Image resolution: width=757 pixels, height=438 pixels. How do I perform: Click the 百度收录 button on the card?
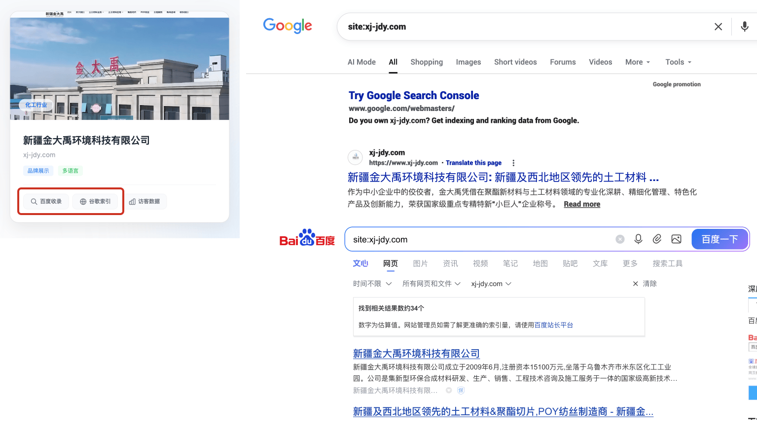click(46, 201)
